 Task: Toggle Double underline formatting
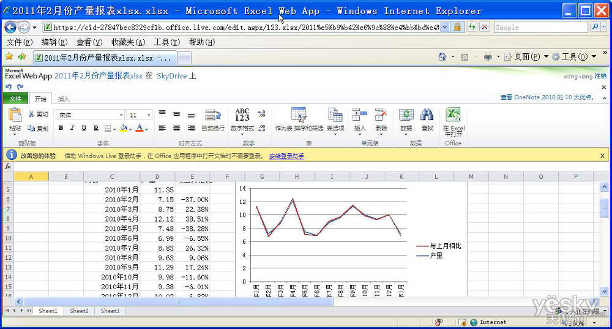pos(95,128)
